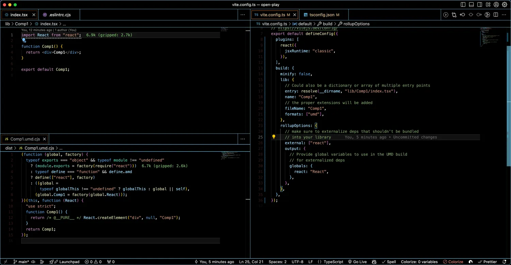Viewport: 511px width, 265px height.
Task: Split the right editor group
Action: pyautogui.click(x=496, y=15)
